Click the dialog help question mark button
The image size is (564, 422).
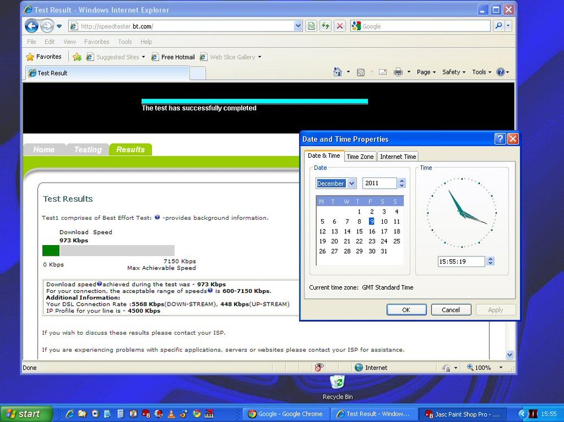pos(500,139)
